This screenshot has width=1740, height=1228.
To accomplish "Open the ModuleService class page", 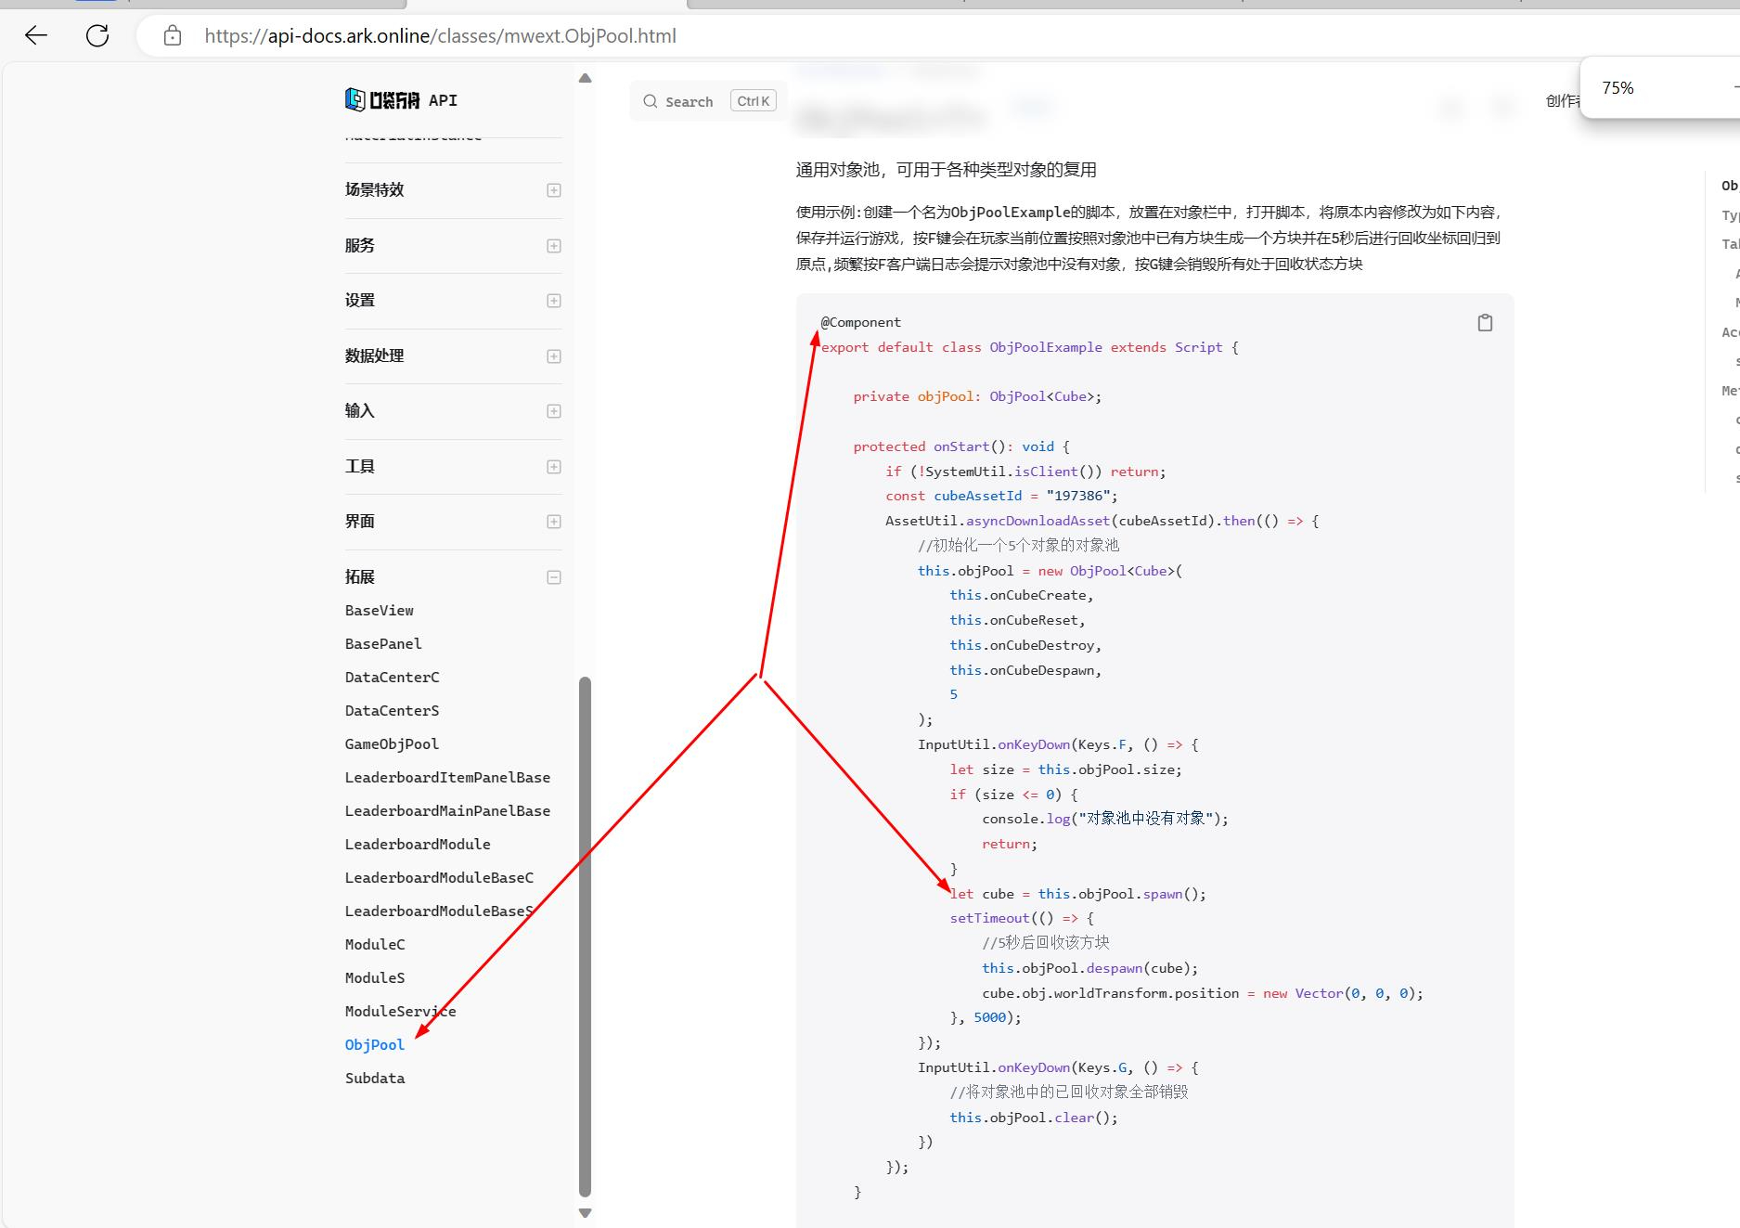I will (x=401, y=1012).
